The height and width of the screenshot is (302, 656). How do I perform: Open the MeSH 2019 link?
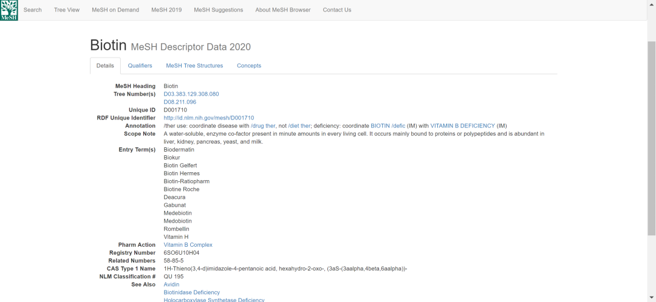click(166, 10)
